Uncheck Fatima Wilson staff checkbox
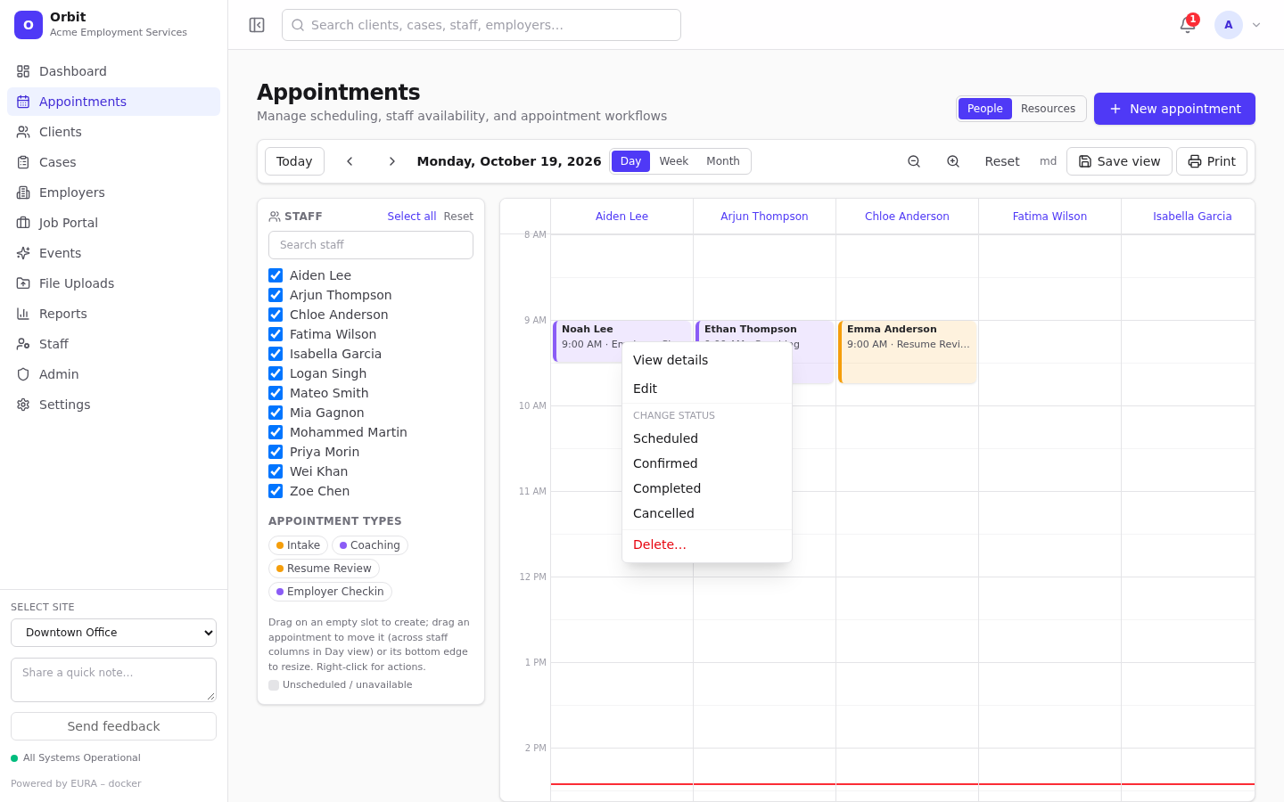The width and height of the screenshot is (1284, 802). 276,334
